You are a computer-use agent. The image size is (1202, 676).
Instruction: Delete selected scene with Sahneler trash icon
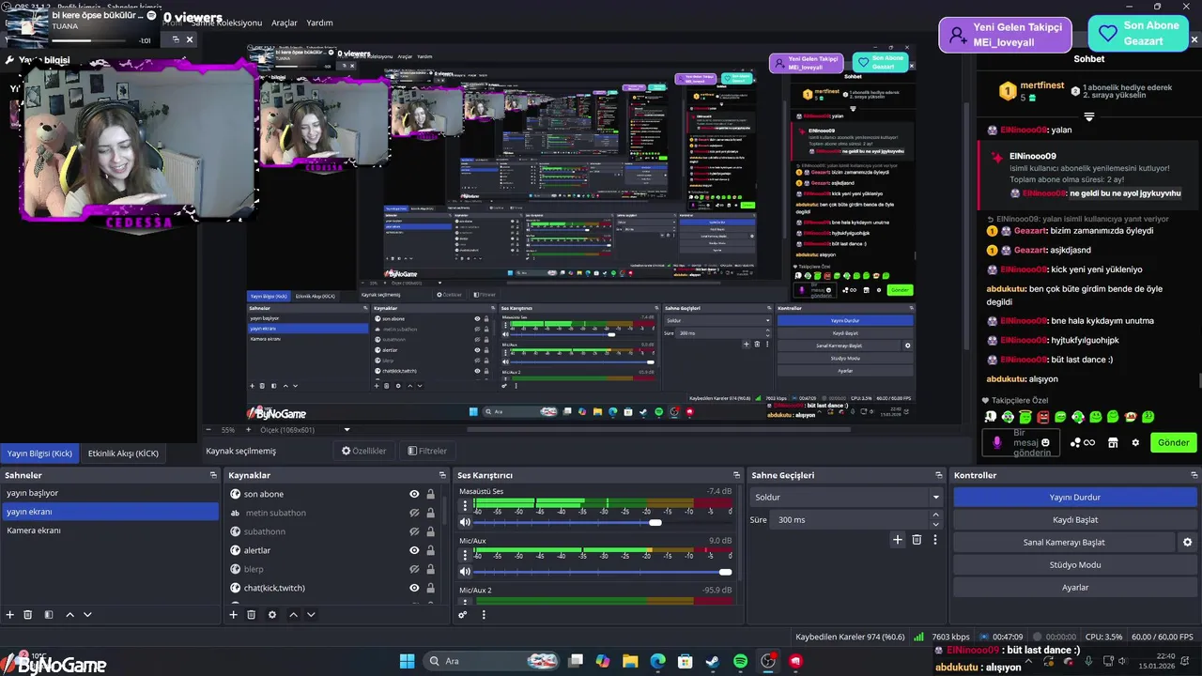[x=28, y=615]
